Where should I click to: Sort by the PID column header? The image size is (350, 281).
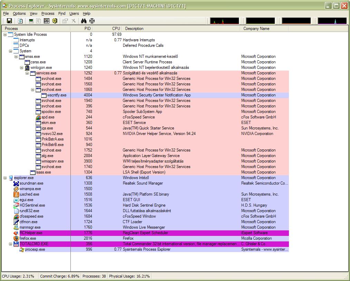[x=81, y=29]
